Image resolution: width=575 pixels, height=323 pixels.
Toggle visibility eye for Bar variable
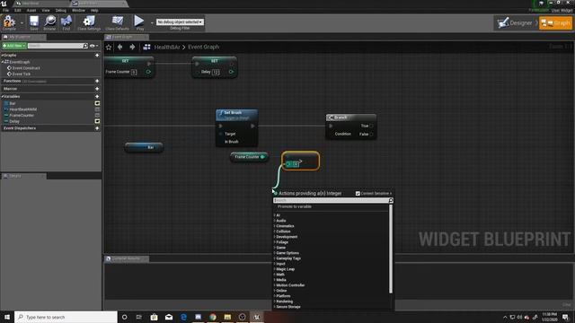tap(97, 103)
